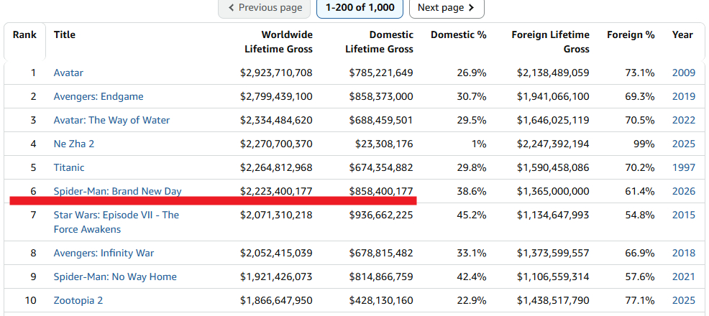
Task: Open the Zootopia 2 link
Action: [x=78, y=300]
